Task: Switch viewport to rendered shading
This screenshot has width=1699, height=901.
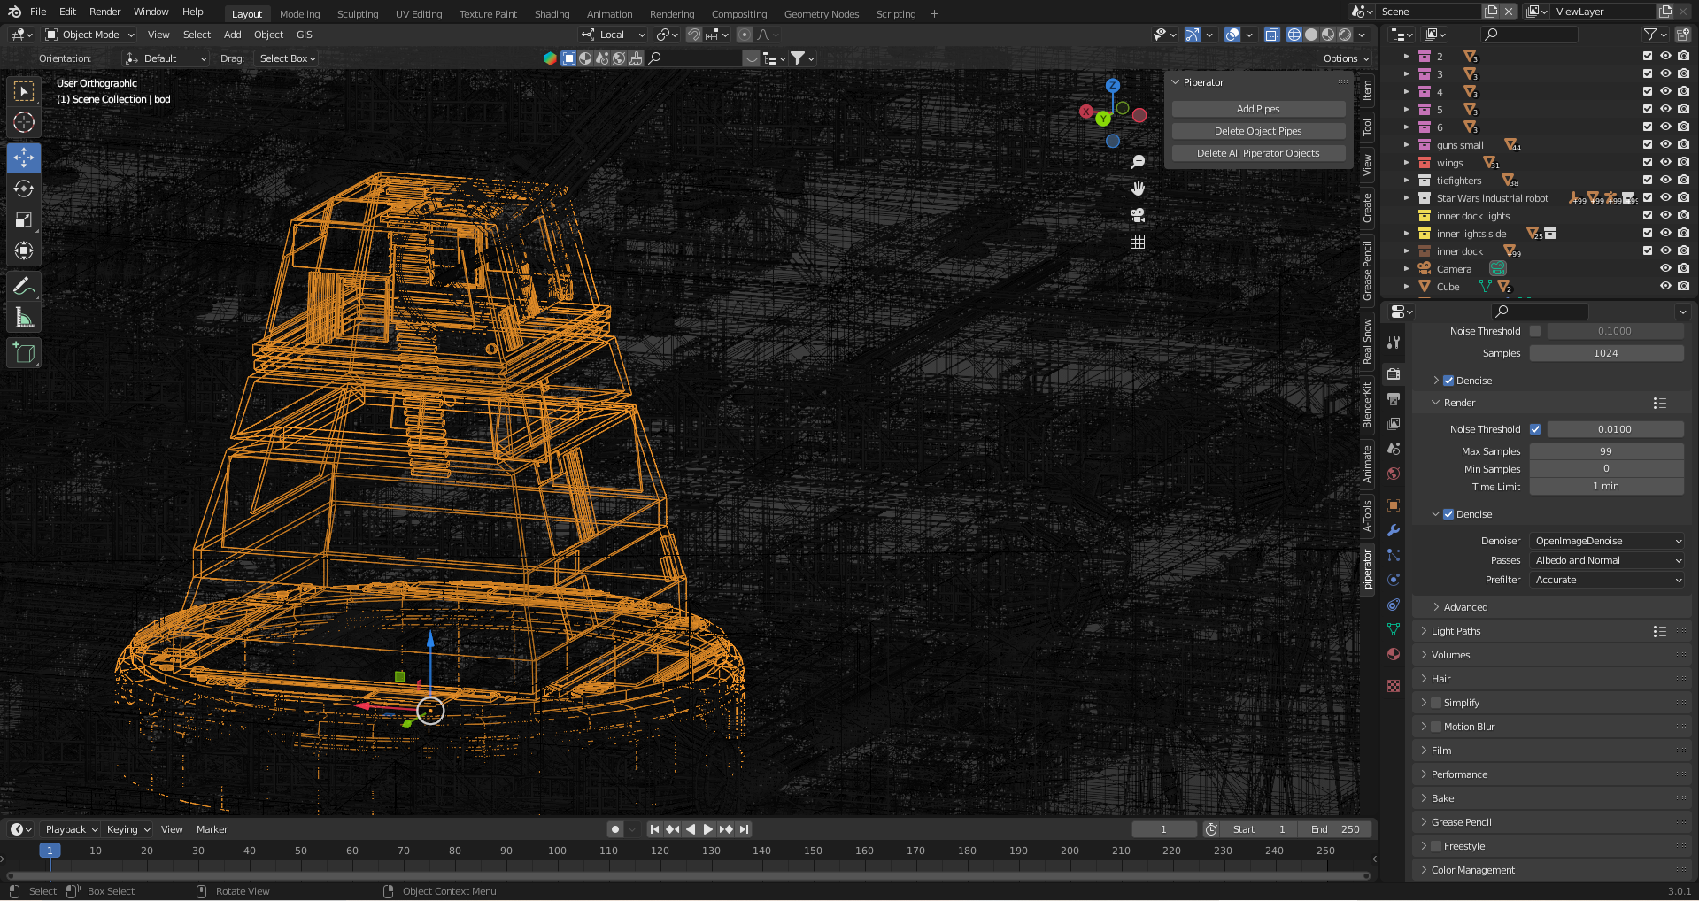Action: 1345,35
